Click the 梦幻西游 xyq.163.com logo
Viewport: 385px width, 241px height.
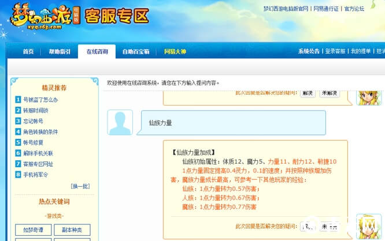coord(45,17)
